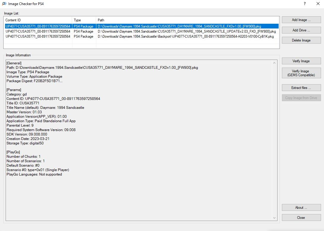This screenshot has width=324, height=231.
Task: Click the 'Parental Level: 9' line
Action: tap(20, 125)
